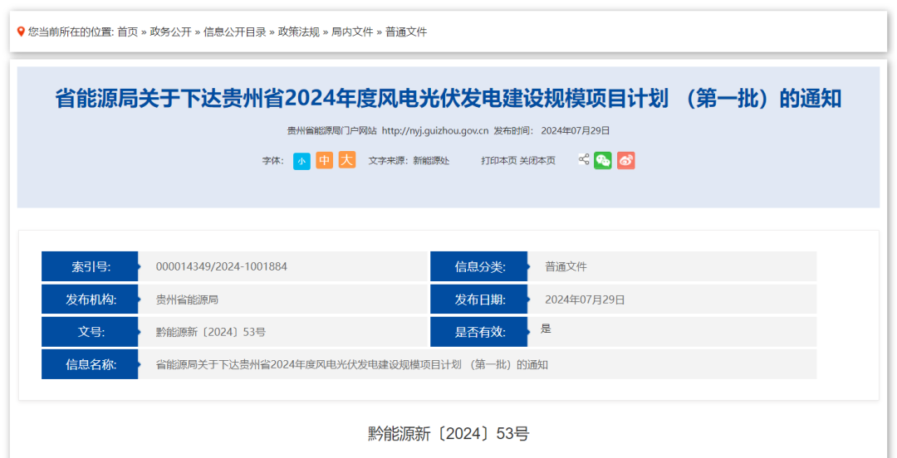Screen dimensions: 897x458
Task: Click the 索引号 label cell
Action: click(x=90, y=266)
